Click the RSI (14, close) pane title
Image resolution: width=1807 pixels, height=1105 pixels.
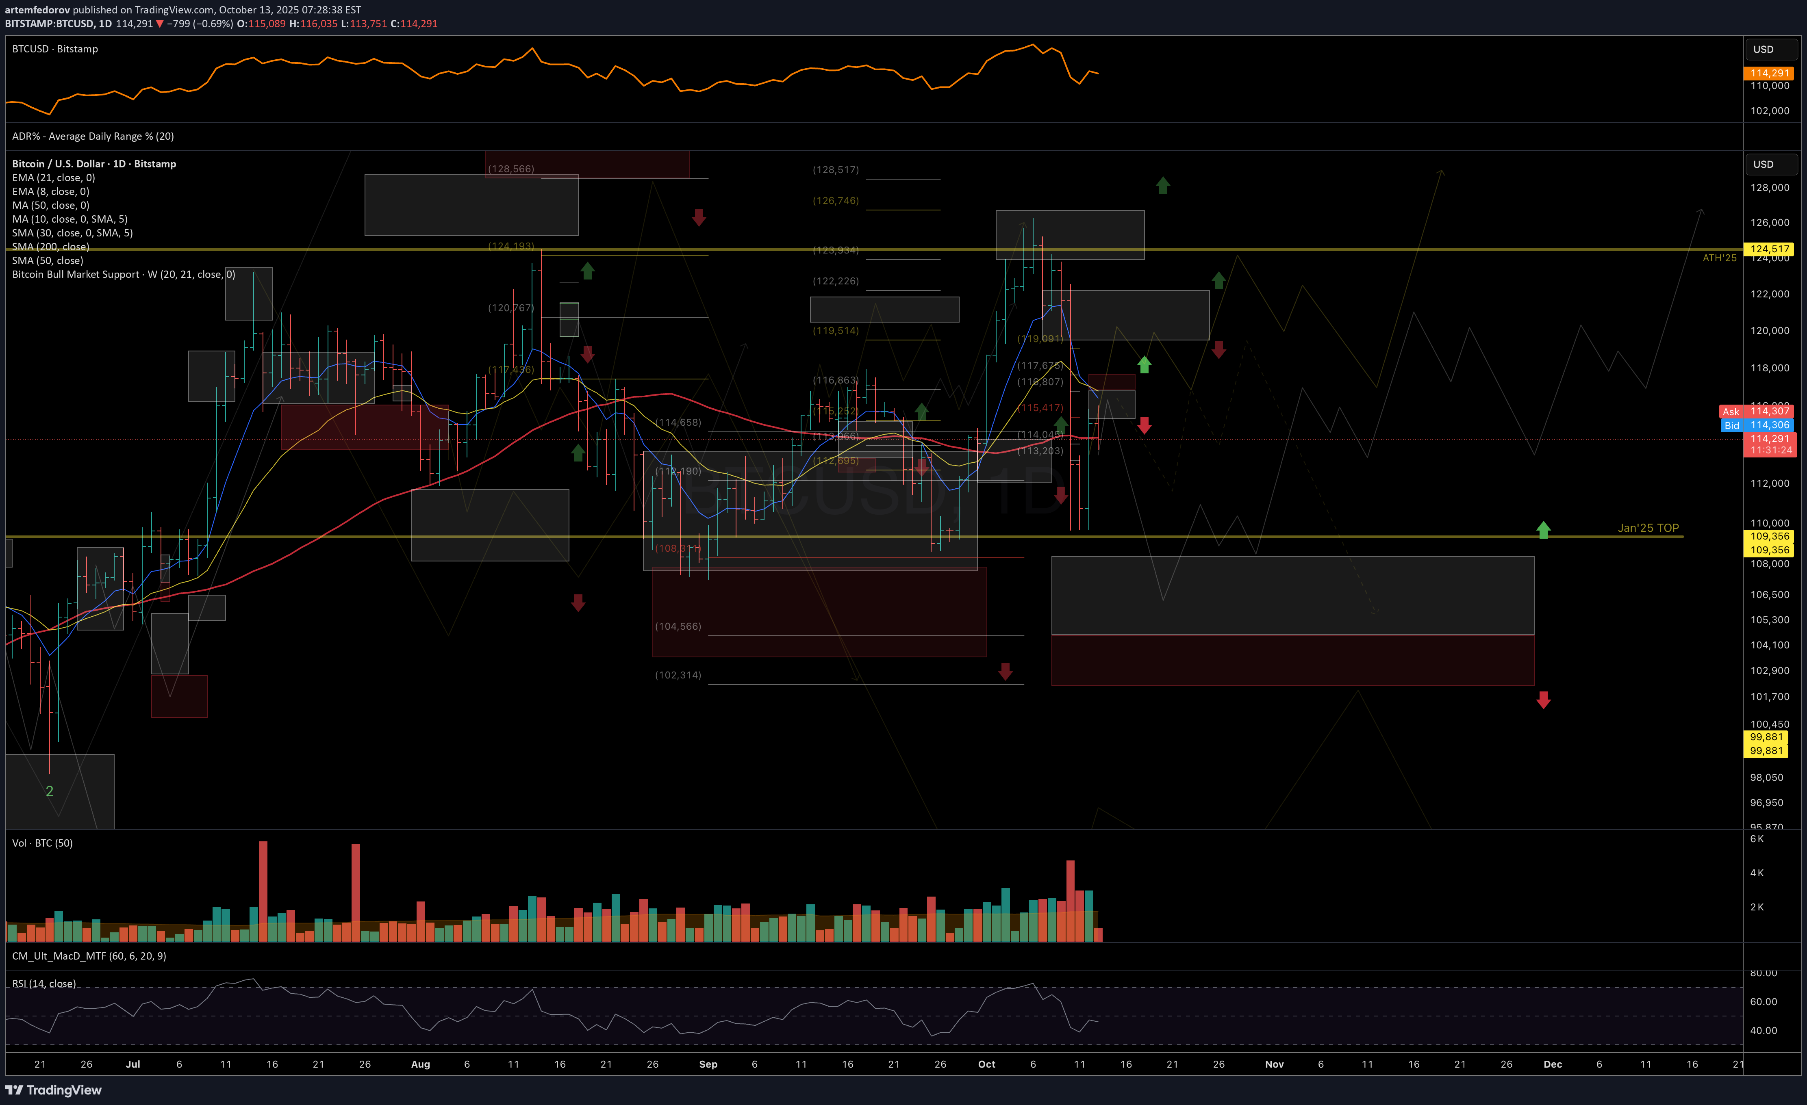tap(44, 983)
